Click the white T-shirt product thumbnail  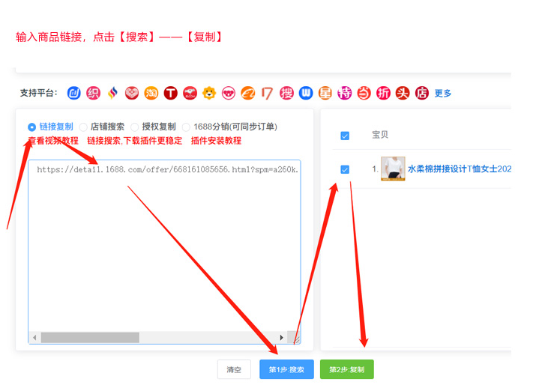tap(393, 169)
